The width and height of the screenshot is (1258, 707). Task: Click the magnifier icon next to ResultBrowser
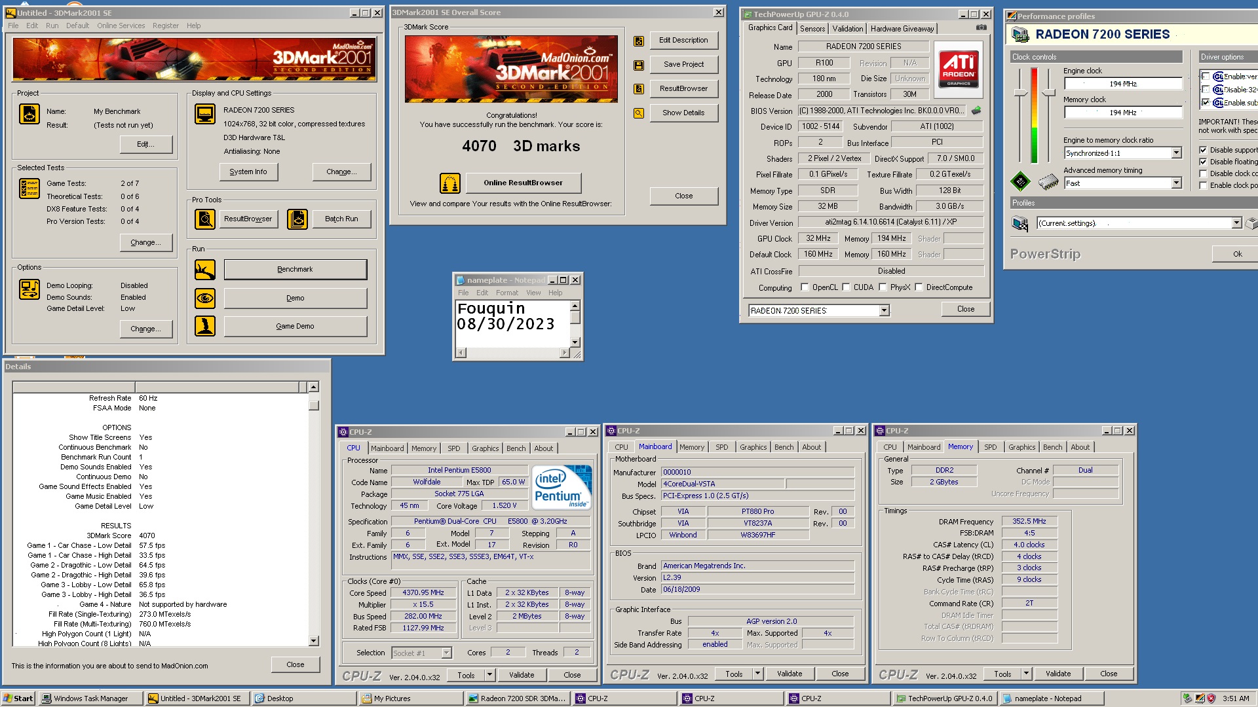(x=205, y=219)
